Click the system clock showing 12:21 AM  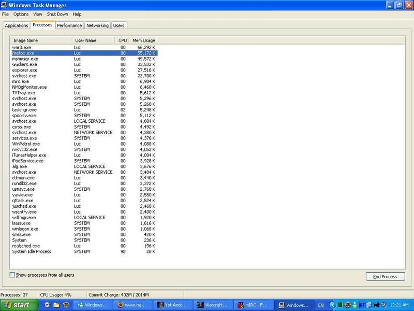coord(399,305)
